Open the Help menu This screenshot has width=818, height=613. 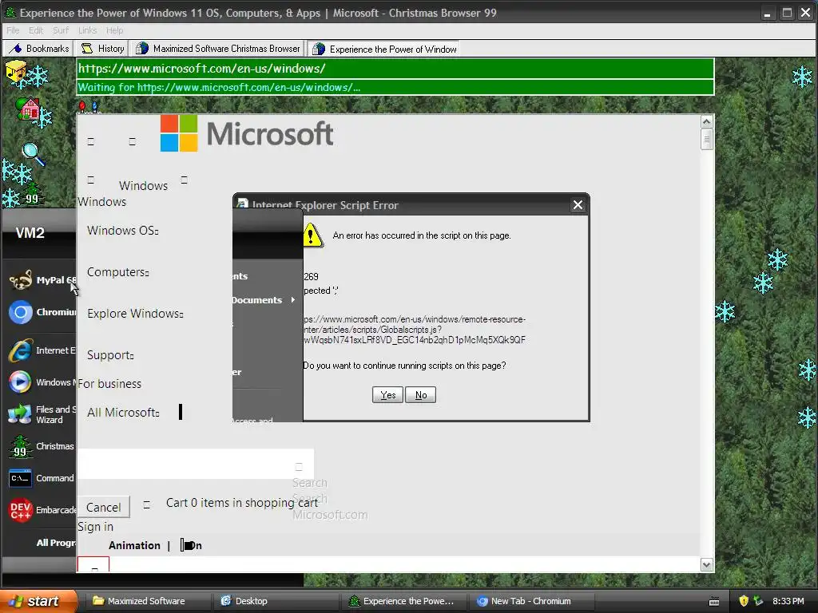(x=115, y=30)
